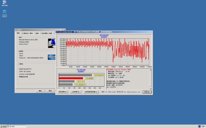Launch Internet Explorer from the desktop
This screenshot has width=206, height=128.
pyautogui.click(x=4, y=13)
